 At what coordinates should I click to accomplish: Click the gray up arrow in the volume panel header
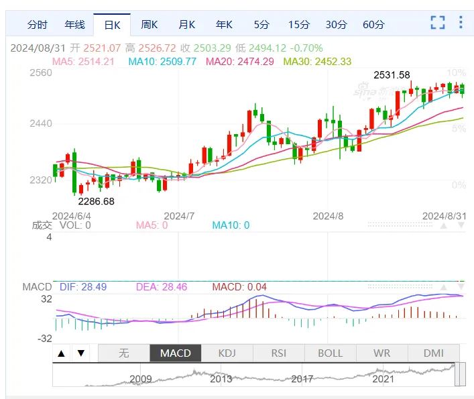443,225
